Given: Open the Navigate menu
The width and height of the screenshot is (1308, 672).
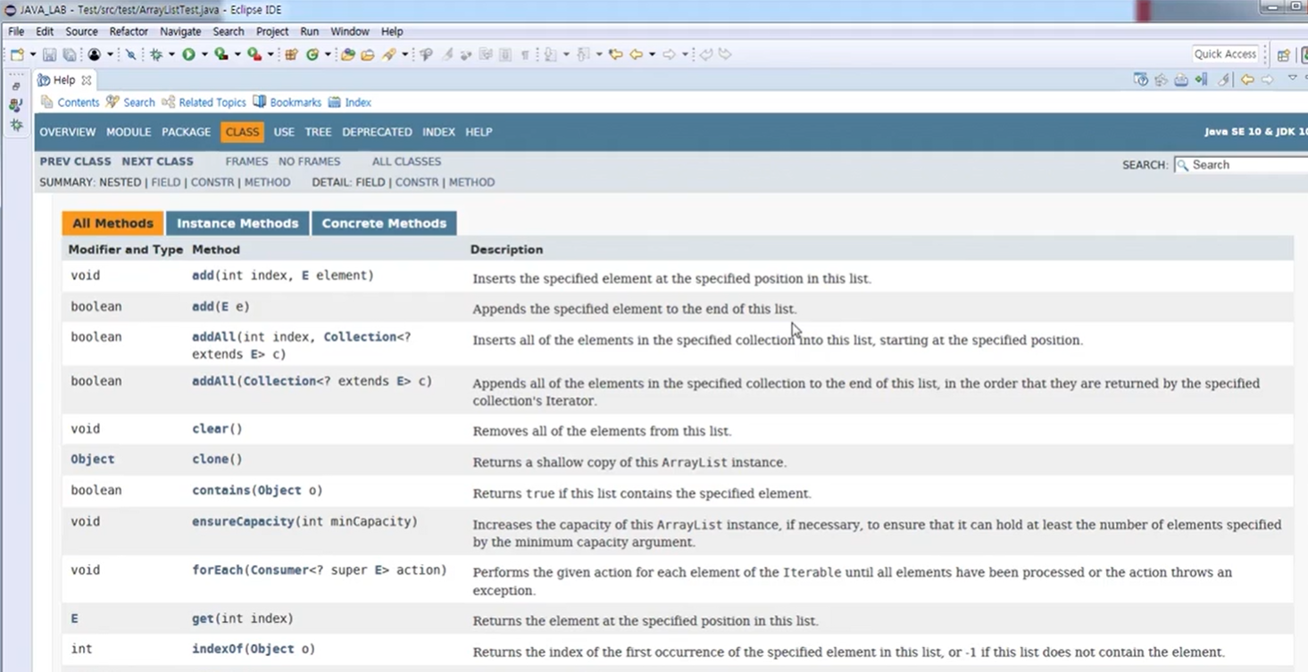Looking at the screenshot, I should pyautogui.click(x=180, y=31).
